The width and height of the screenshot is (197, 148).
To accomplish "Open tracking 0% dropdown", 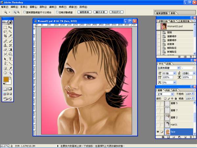I will coord(175,83).
